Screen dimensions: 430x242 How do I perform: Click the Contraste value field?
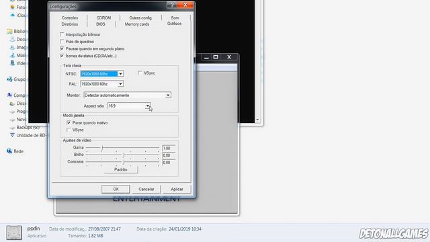click(x=169, y=163)
